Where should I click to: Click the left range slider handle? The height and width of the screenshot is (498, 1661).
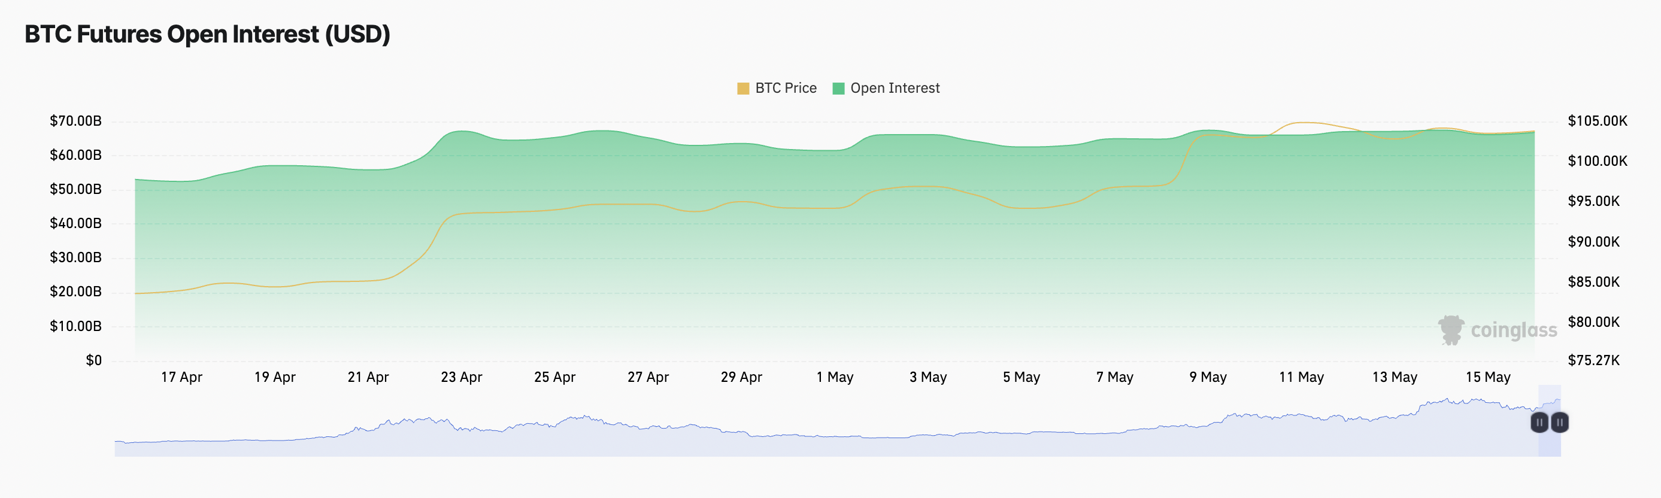coord(1539,423)
